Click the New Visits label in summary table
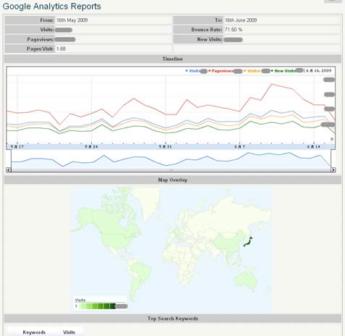 click(x=210, y=39)
